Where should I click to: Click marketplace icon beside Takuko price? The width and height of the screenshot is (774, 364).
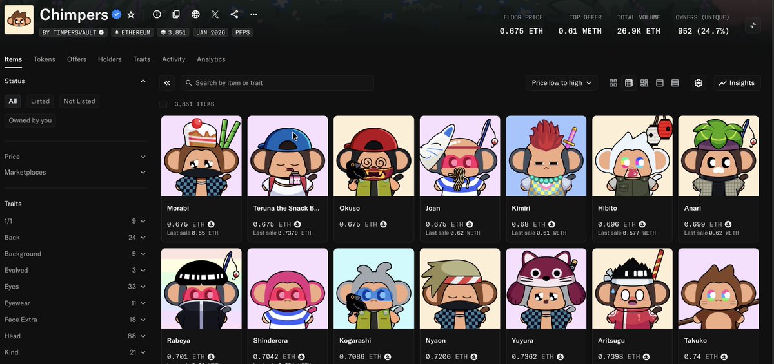coord(724,356)
